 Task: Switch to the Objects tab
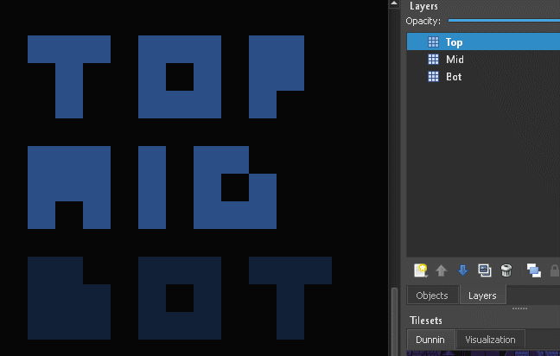click(432, 296)
